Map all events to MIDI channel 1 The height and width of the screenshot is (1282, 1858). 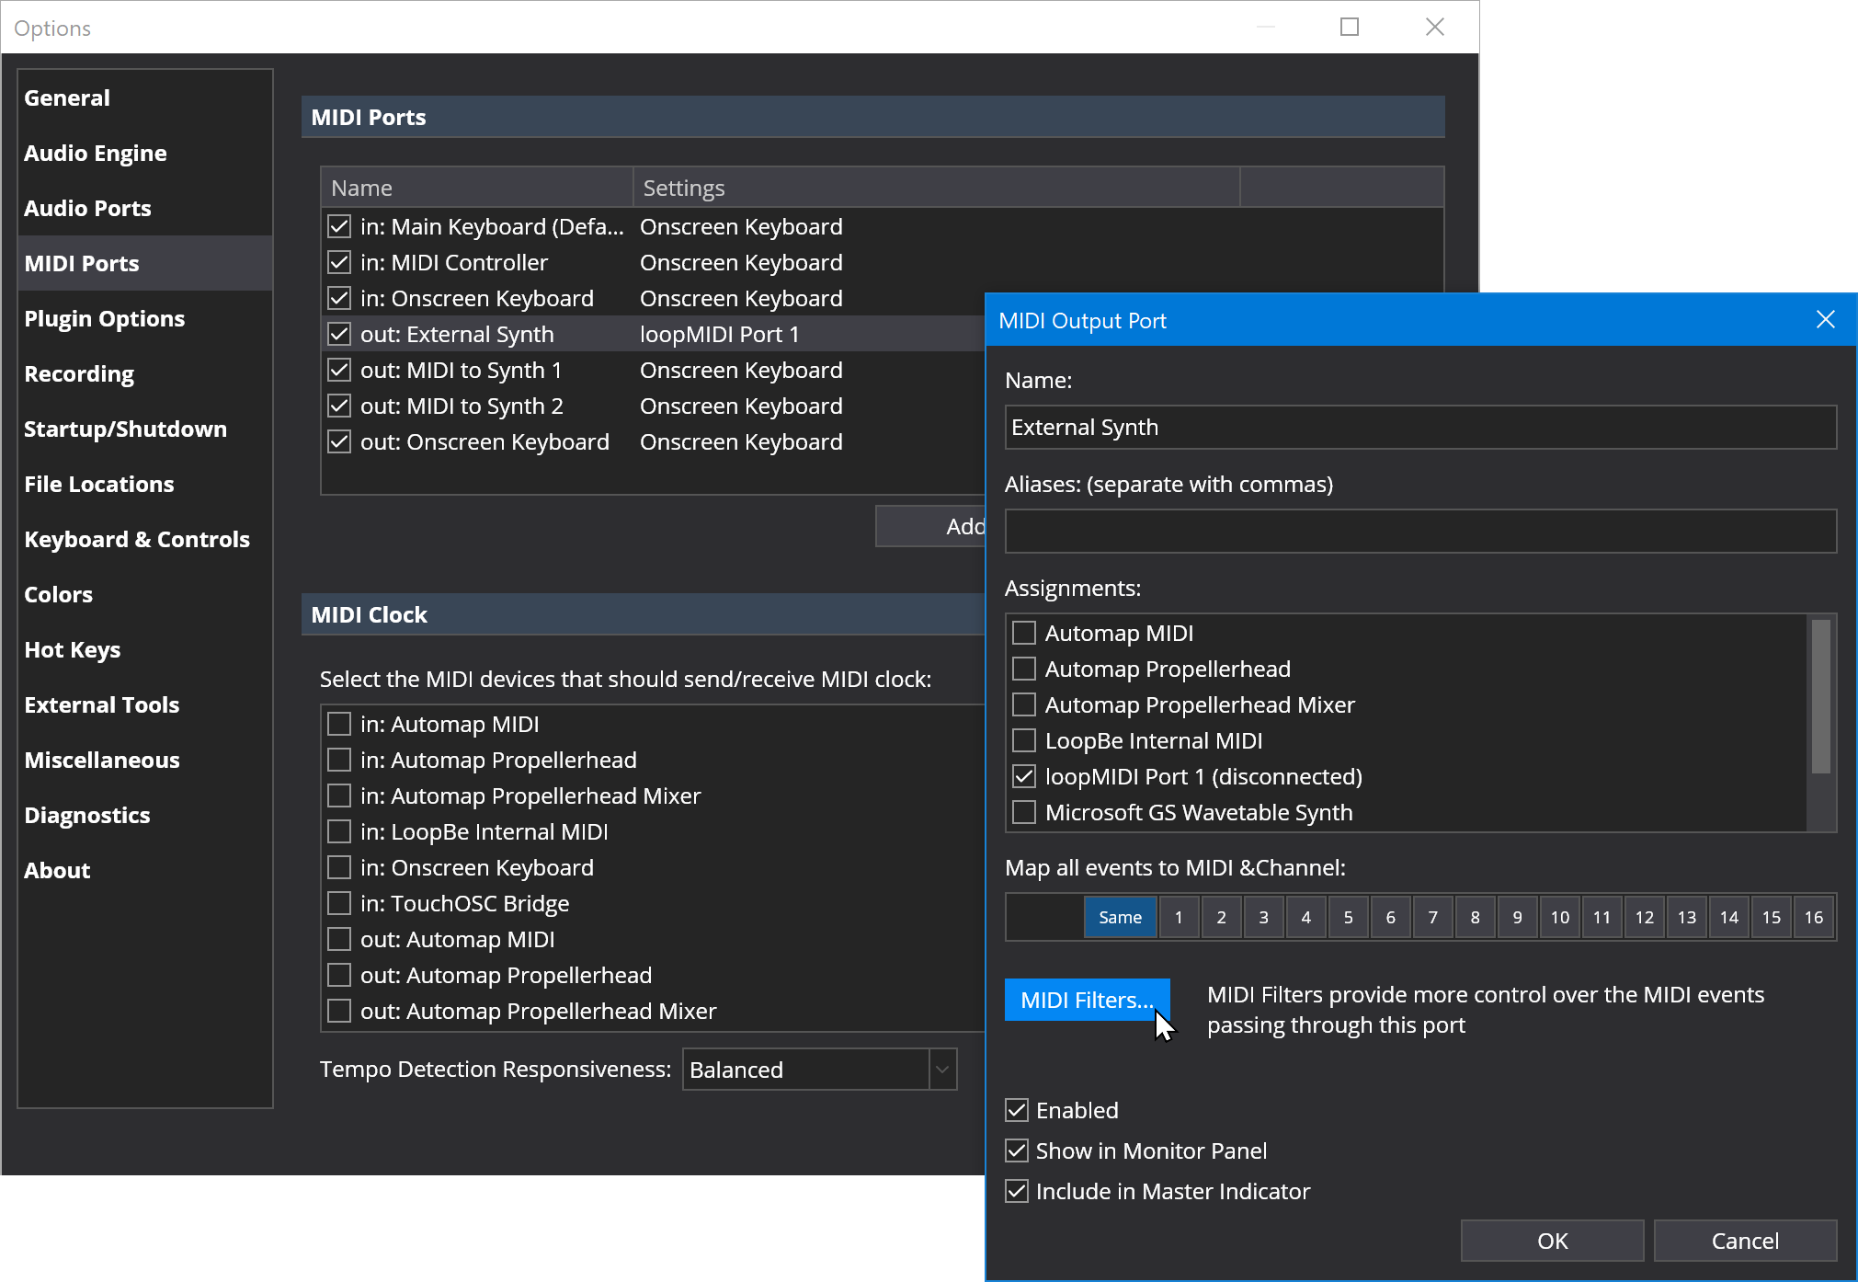[x=1179, y=917]
